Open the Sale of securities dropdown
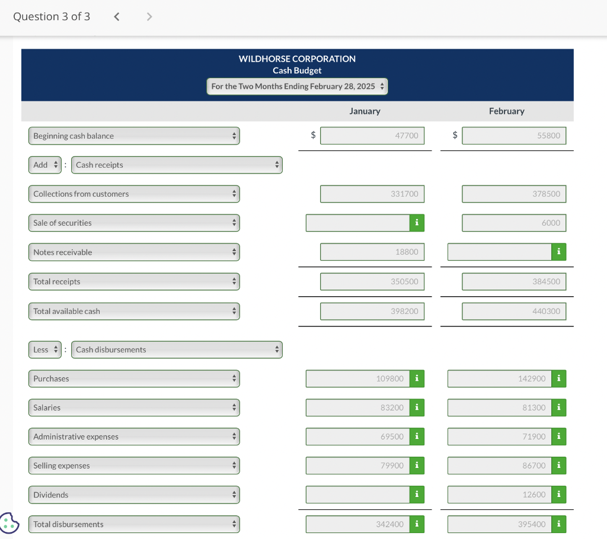The width and height of the screenshot is (607, 539). coord(134,223)
